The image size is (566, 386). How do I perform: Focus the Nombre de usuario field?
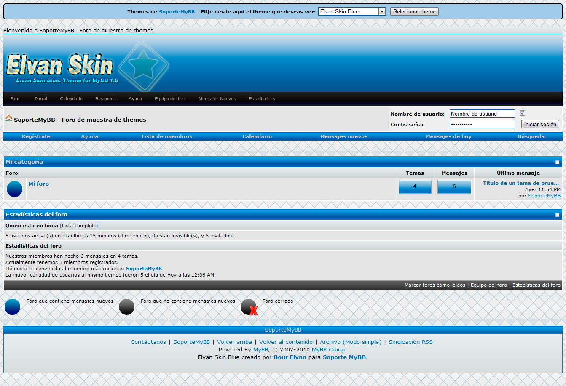click(482, 114)
